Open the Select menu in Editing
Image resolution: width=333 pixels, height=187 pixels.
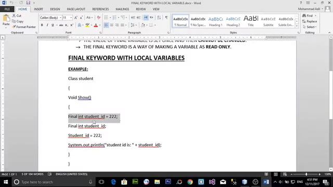[310, 27]
